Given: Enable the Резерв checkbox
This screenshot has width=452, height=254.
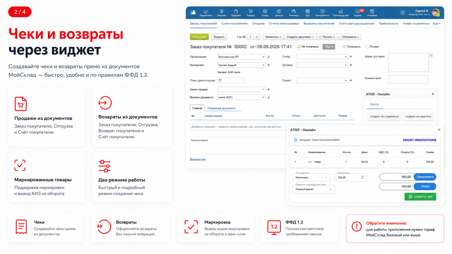Looking at the screenshot, I should pyautogui.click(x=367, y=47).
